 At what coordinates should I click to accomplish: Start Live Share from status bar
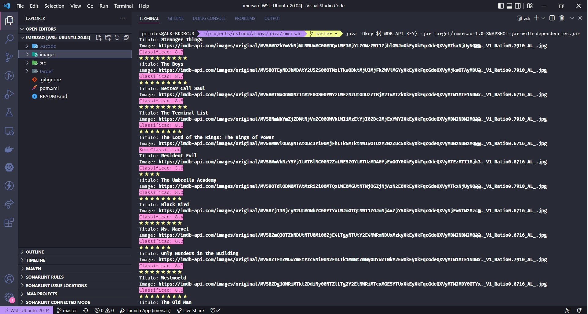[190, 310]
